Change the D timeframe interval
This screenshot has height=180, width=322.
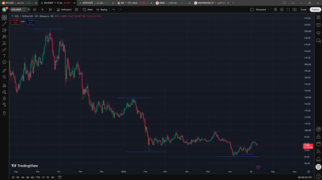point(42,9)
